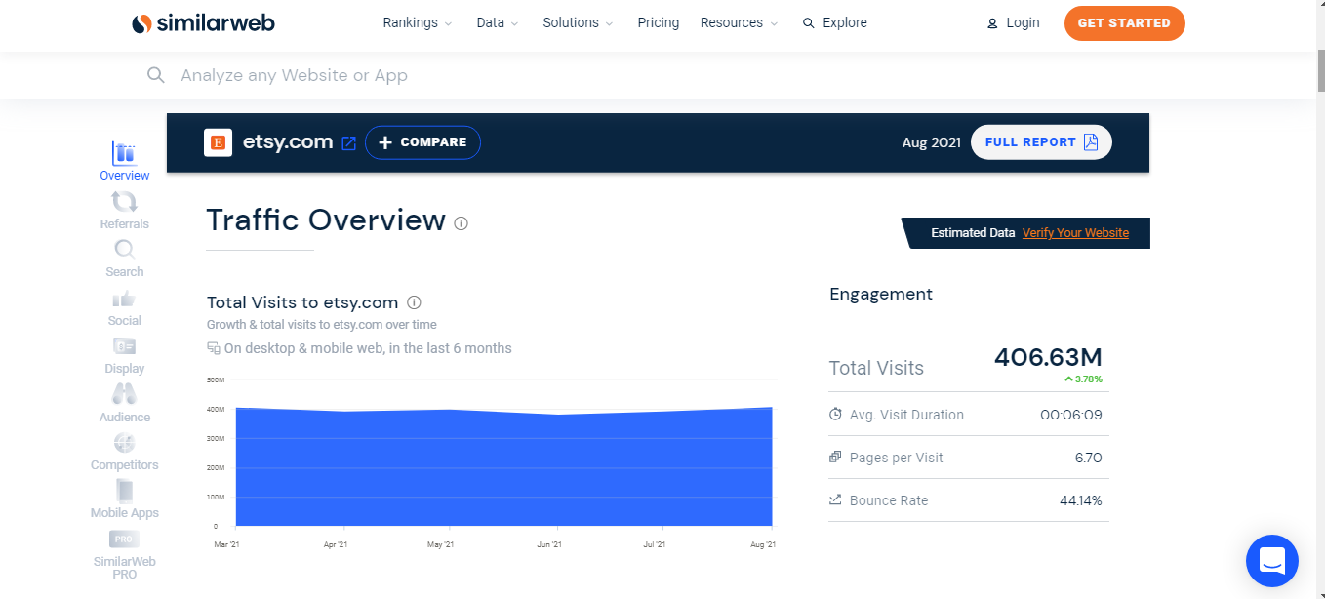The height and width of the screenshot is (599, 1325).
Task: Open the Solutions dropdown
Action: pyautogui.click(x=579, y=22)
